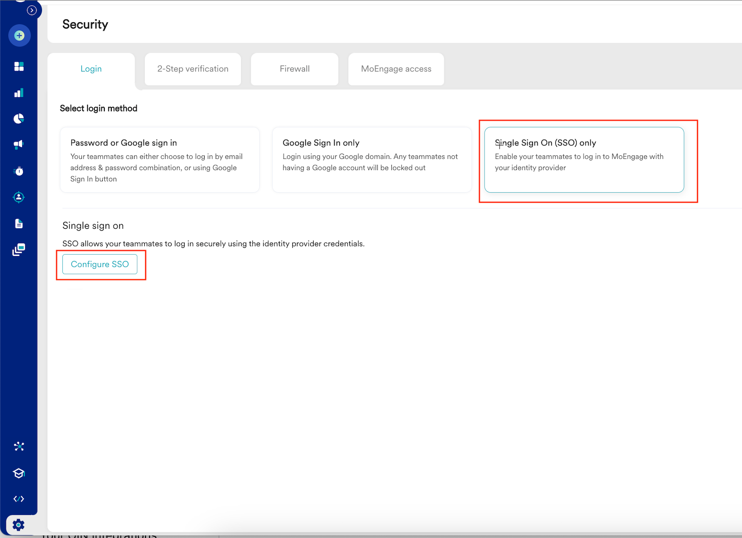Expand the sidebar with the arrow chevron
This screenshot has width=742, height=538.
coord(32,10)
